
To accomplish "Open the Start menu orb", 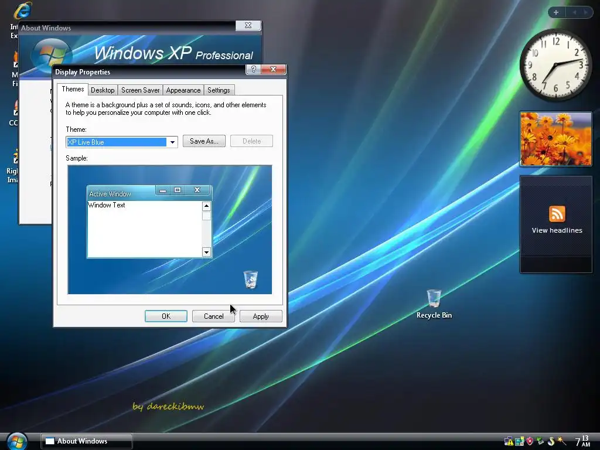I will tap(17, 441).
